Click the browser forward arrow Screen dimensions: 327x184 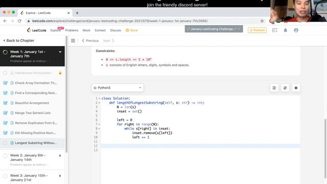(x=12, y=21)
